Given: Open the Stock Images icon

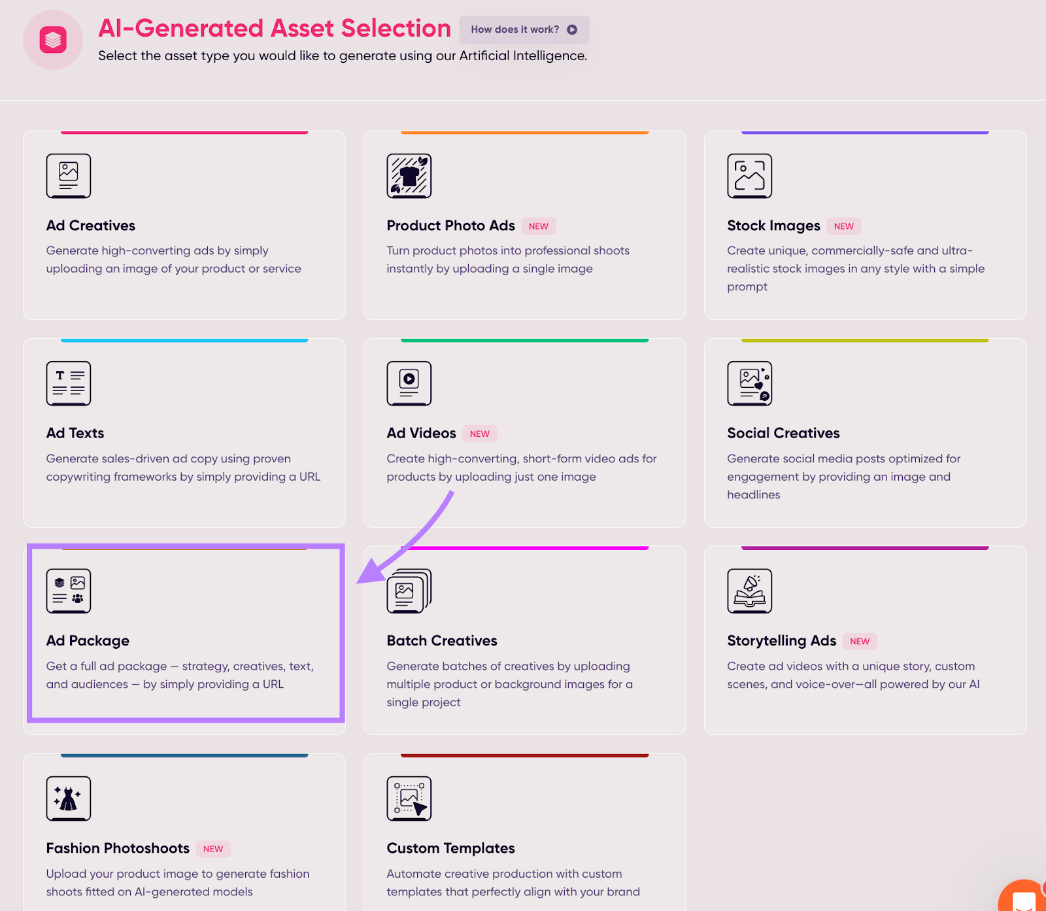Looking at the screenshot, I should 749,175.
